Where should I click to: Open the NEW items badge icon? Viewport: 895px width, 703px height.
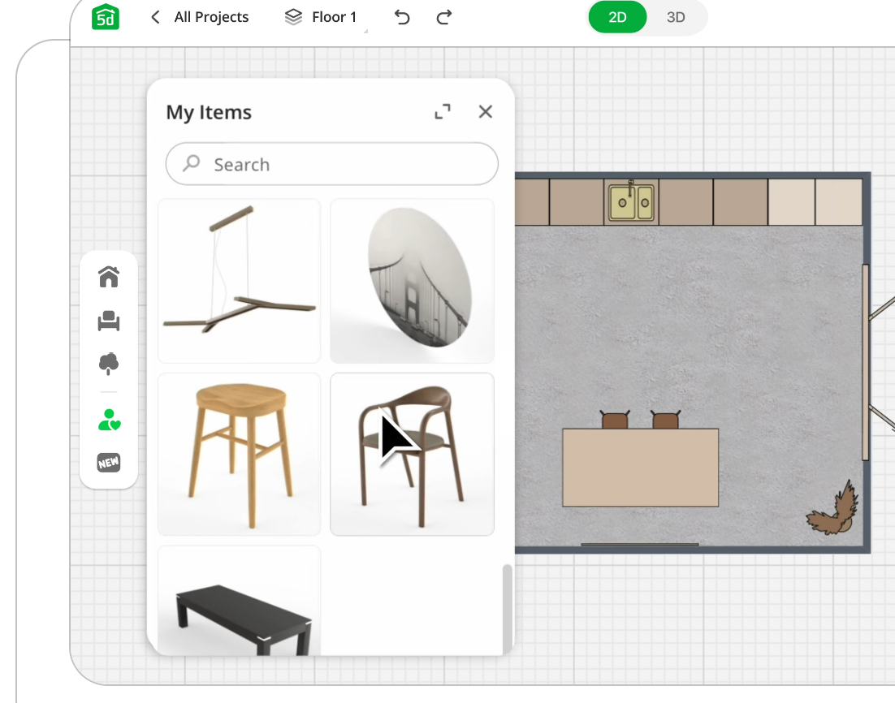(109, 463)
